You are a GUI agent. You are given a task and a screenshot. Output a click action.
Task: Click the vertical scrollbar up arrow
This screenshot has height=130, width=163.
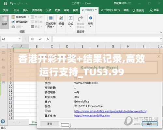(x=162, y=46)
